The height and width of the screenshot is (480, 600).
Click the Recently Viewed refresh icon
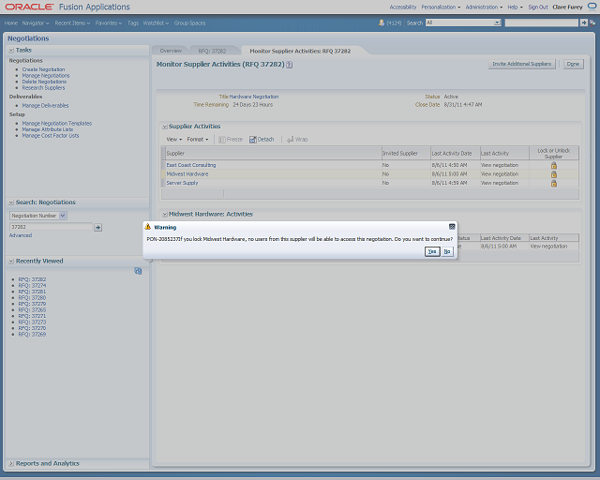click(x=138, y=271)
